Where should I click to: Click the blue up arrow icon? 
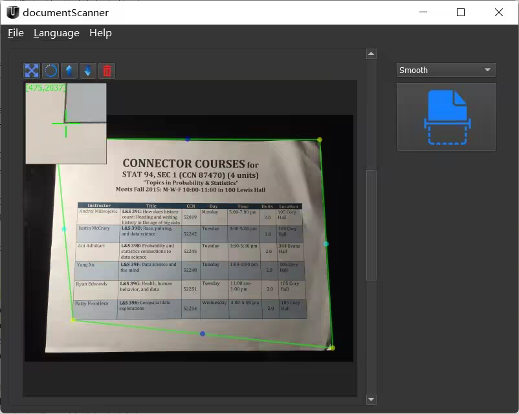tap(69, 71)
